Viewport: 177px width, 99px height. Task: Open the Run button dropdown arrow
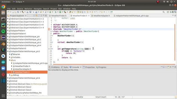click(x=63, y=12)
